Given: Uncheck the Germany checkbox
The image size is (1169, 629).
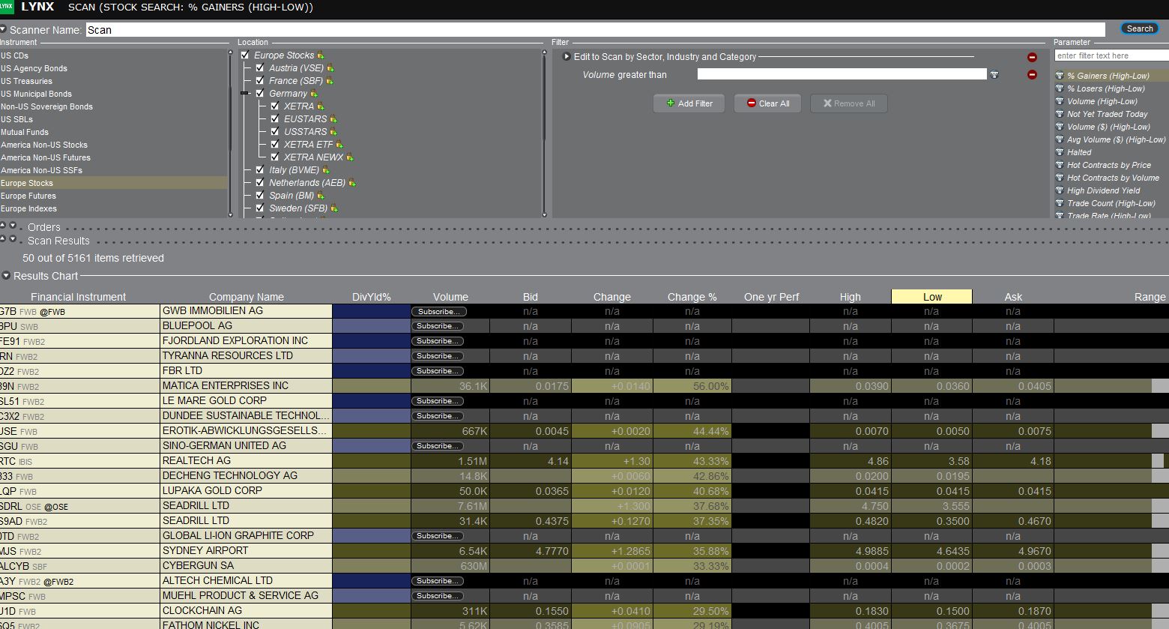Looking at the screenshot, I should (x=260, y=93).
